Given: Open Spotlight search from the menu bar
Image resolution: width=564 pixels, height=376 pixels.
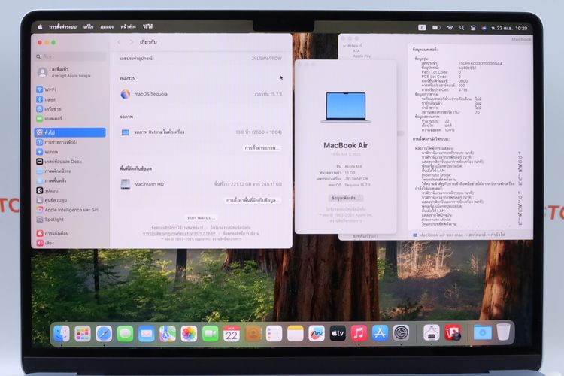Looking at the screenshot, I should pyautogui.click(x=462, y=28).
